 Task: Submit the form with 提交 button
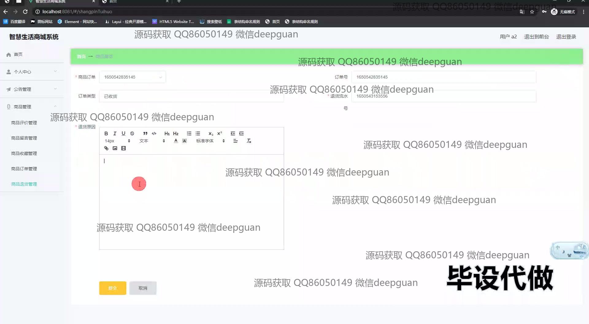tap(113, 288)
